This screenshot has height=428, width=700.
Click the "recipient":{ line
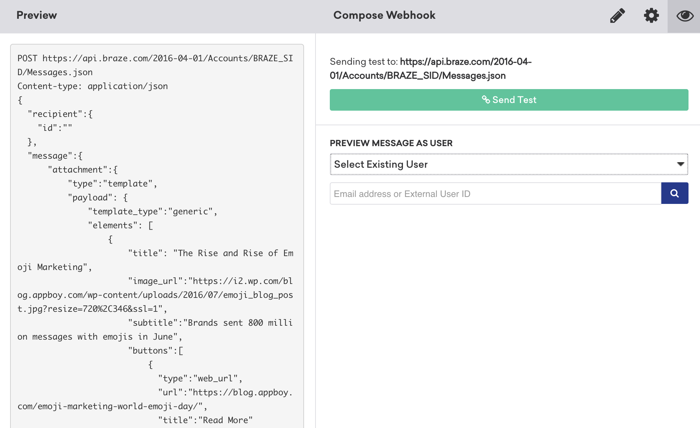pyautogui.click(x=60, y=114)
